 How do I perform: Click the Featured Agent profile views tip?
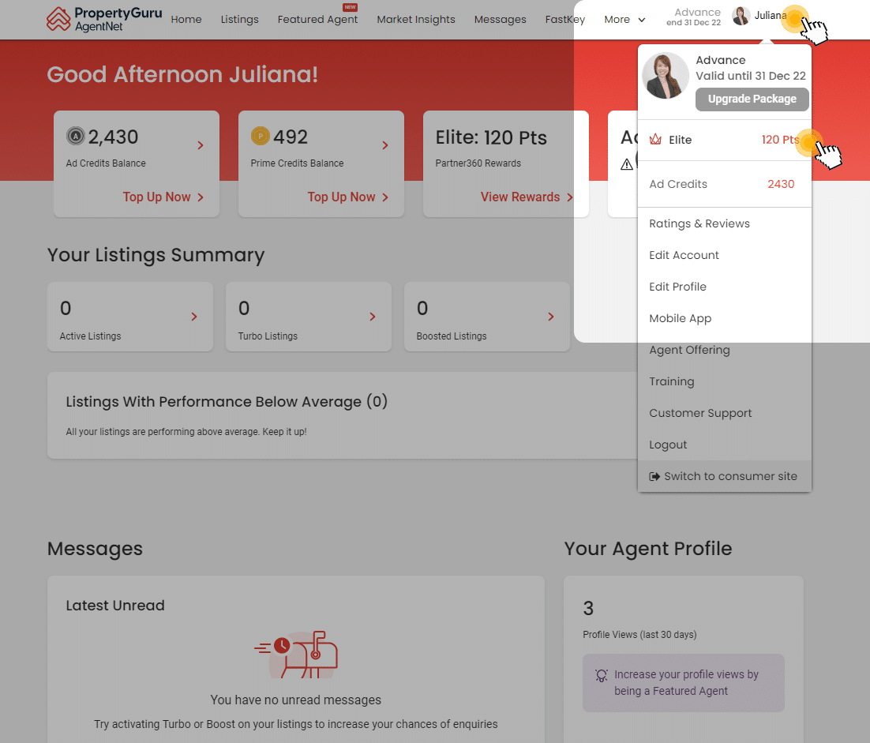[x=683, y=683]
